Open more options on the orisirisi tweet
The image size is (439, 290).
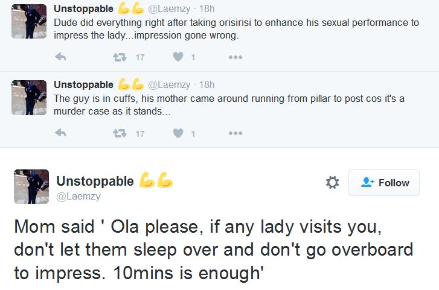click(236, 57)
